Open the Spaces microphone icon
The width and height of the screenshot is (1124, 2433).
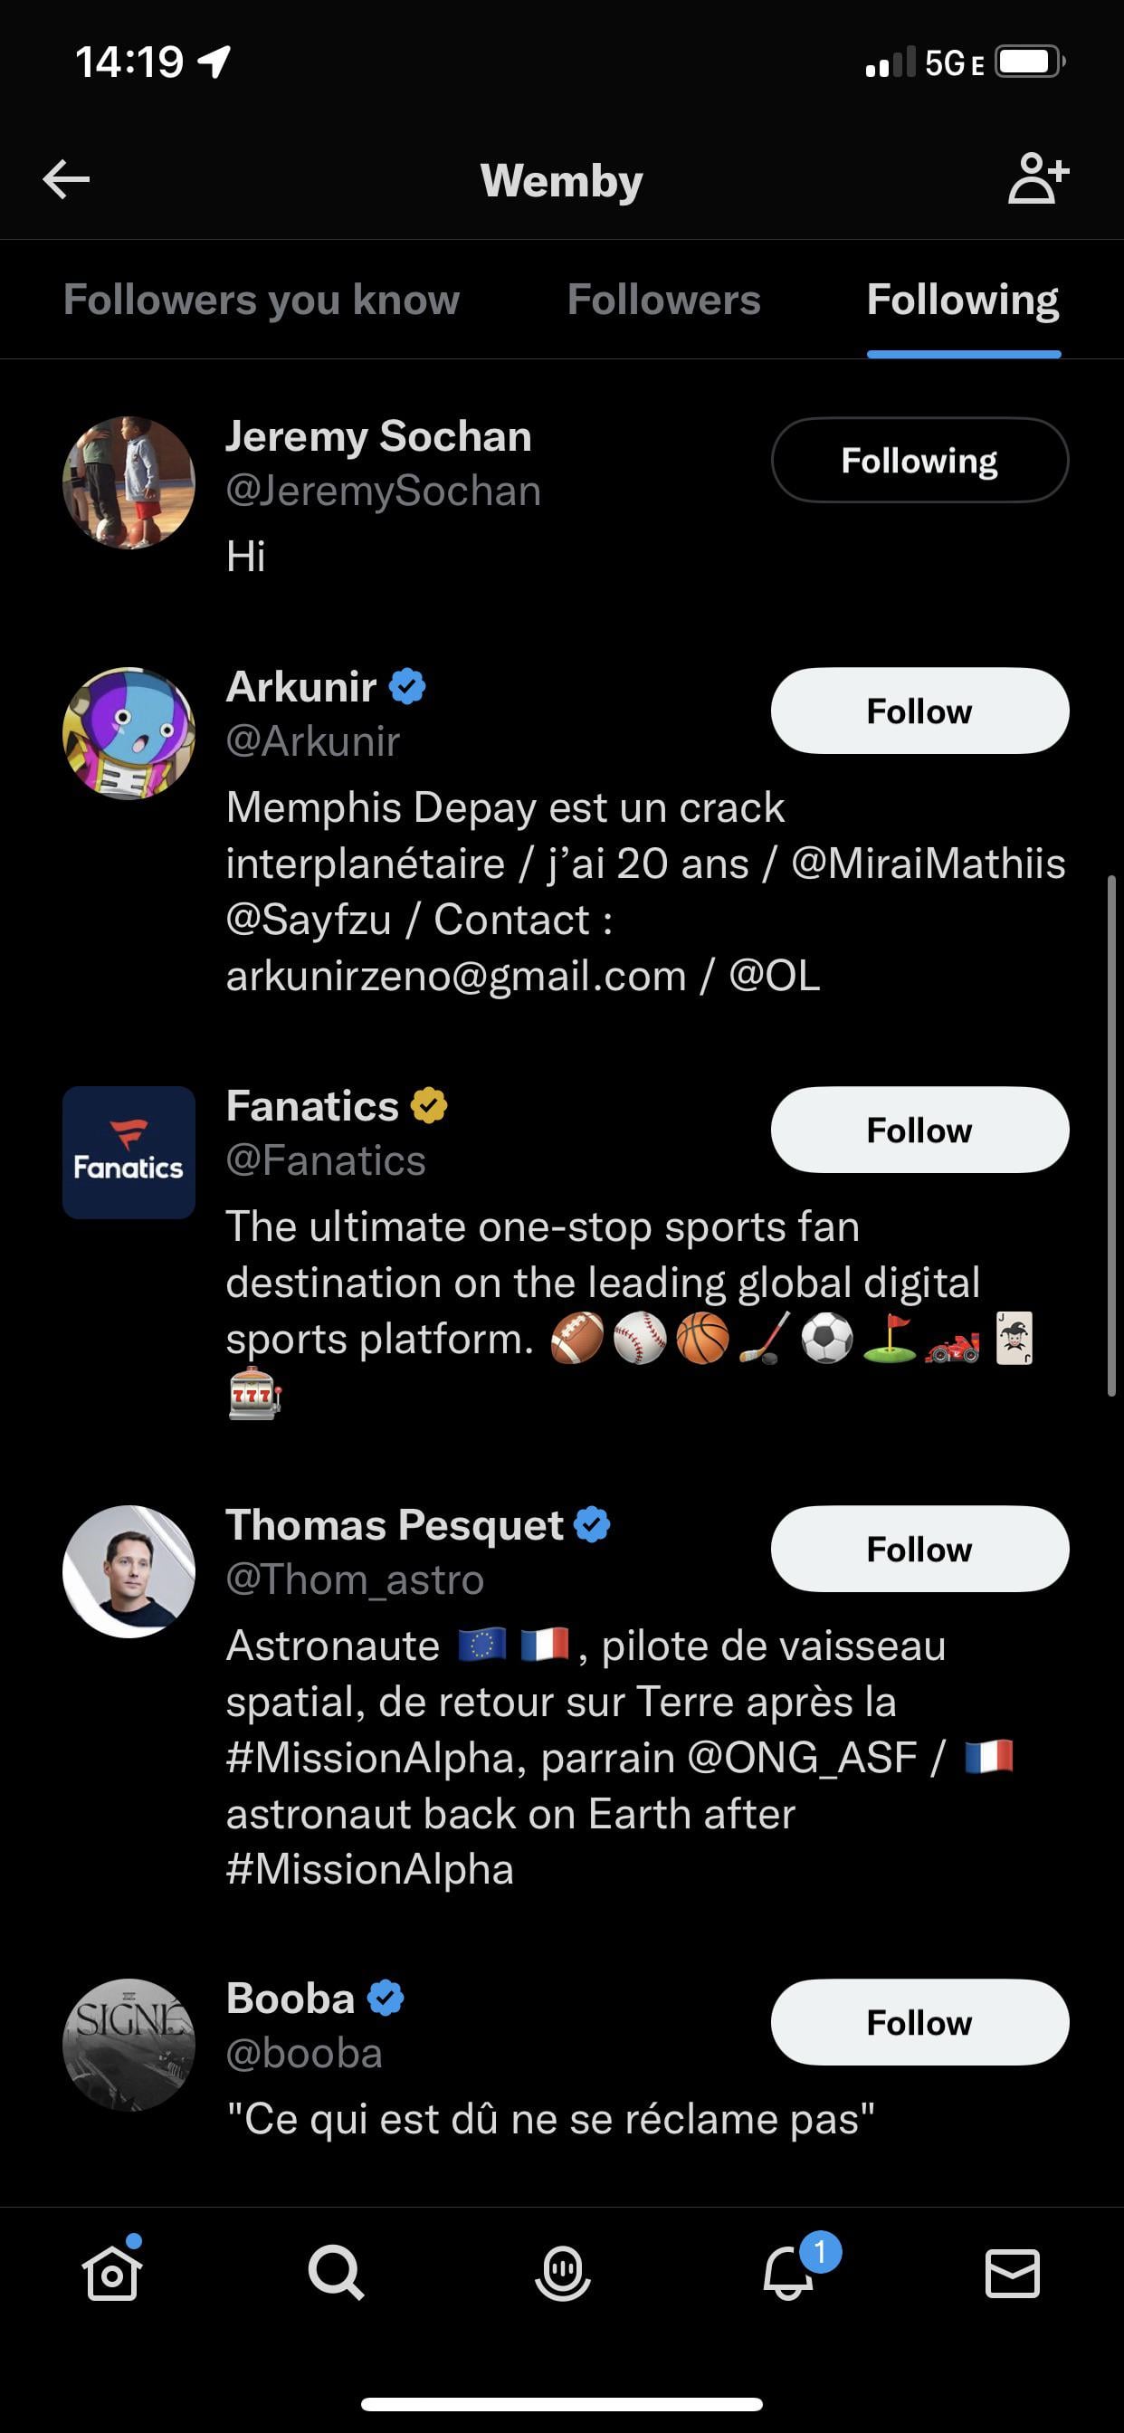coord(562,2272)
